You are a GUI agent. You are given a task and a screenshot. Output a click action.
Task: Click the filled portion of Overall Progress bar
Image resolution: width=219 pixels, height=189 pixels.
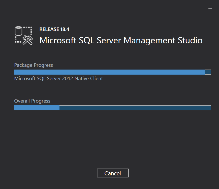(x=37, y=108)
